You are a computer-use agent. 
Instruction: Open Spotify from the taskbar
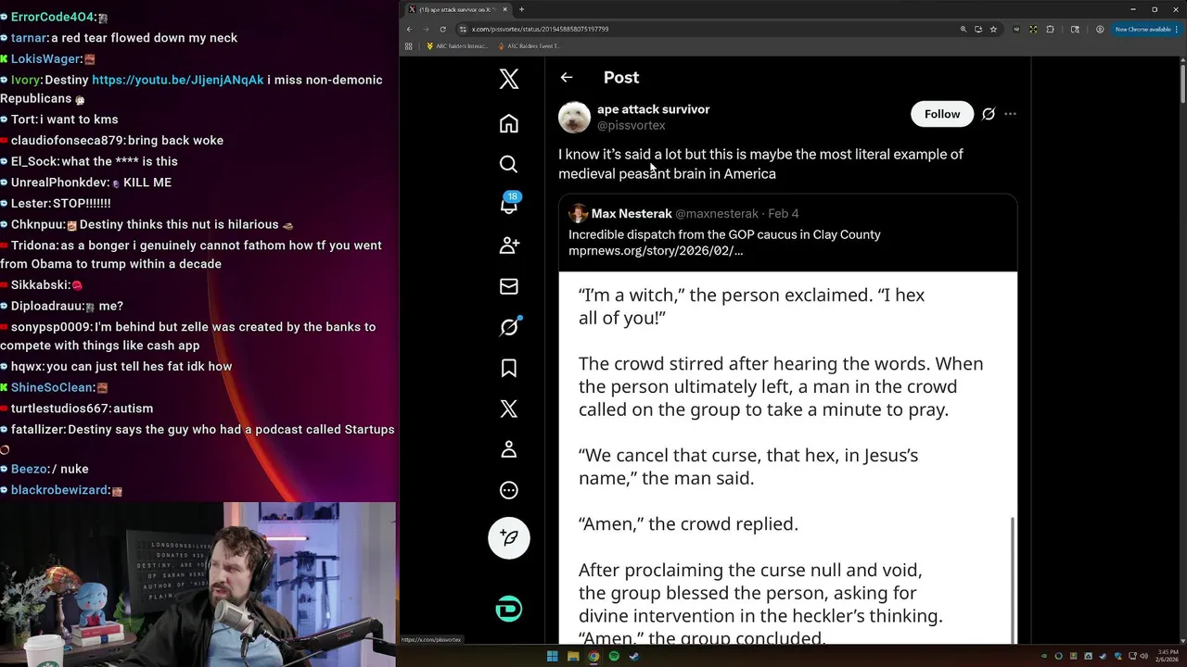614,656
